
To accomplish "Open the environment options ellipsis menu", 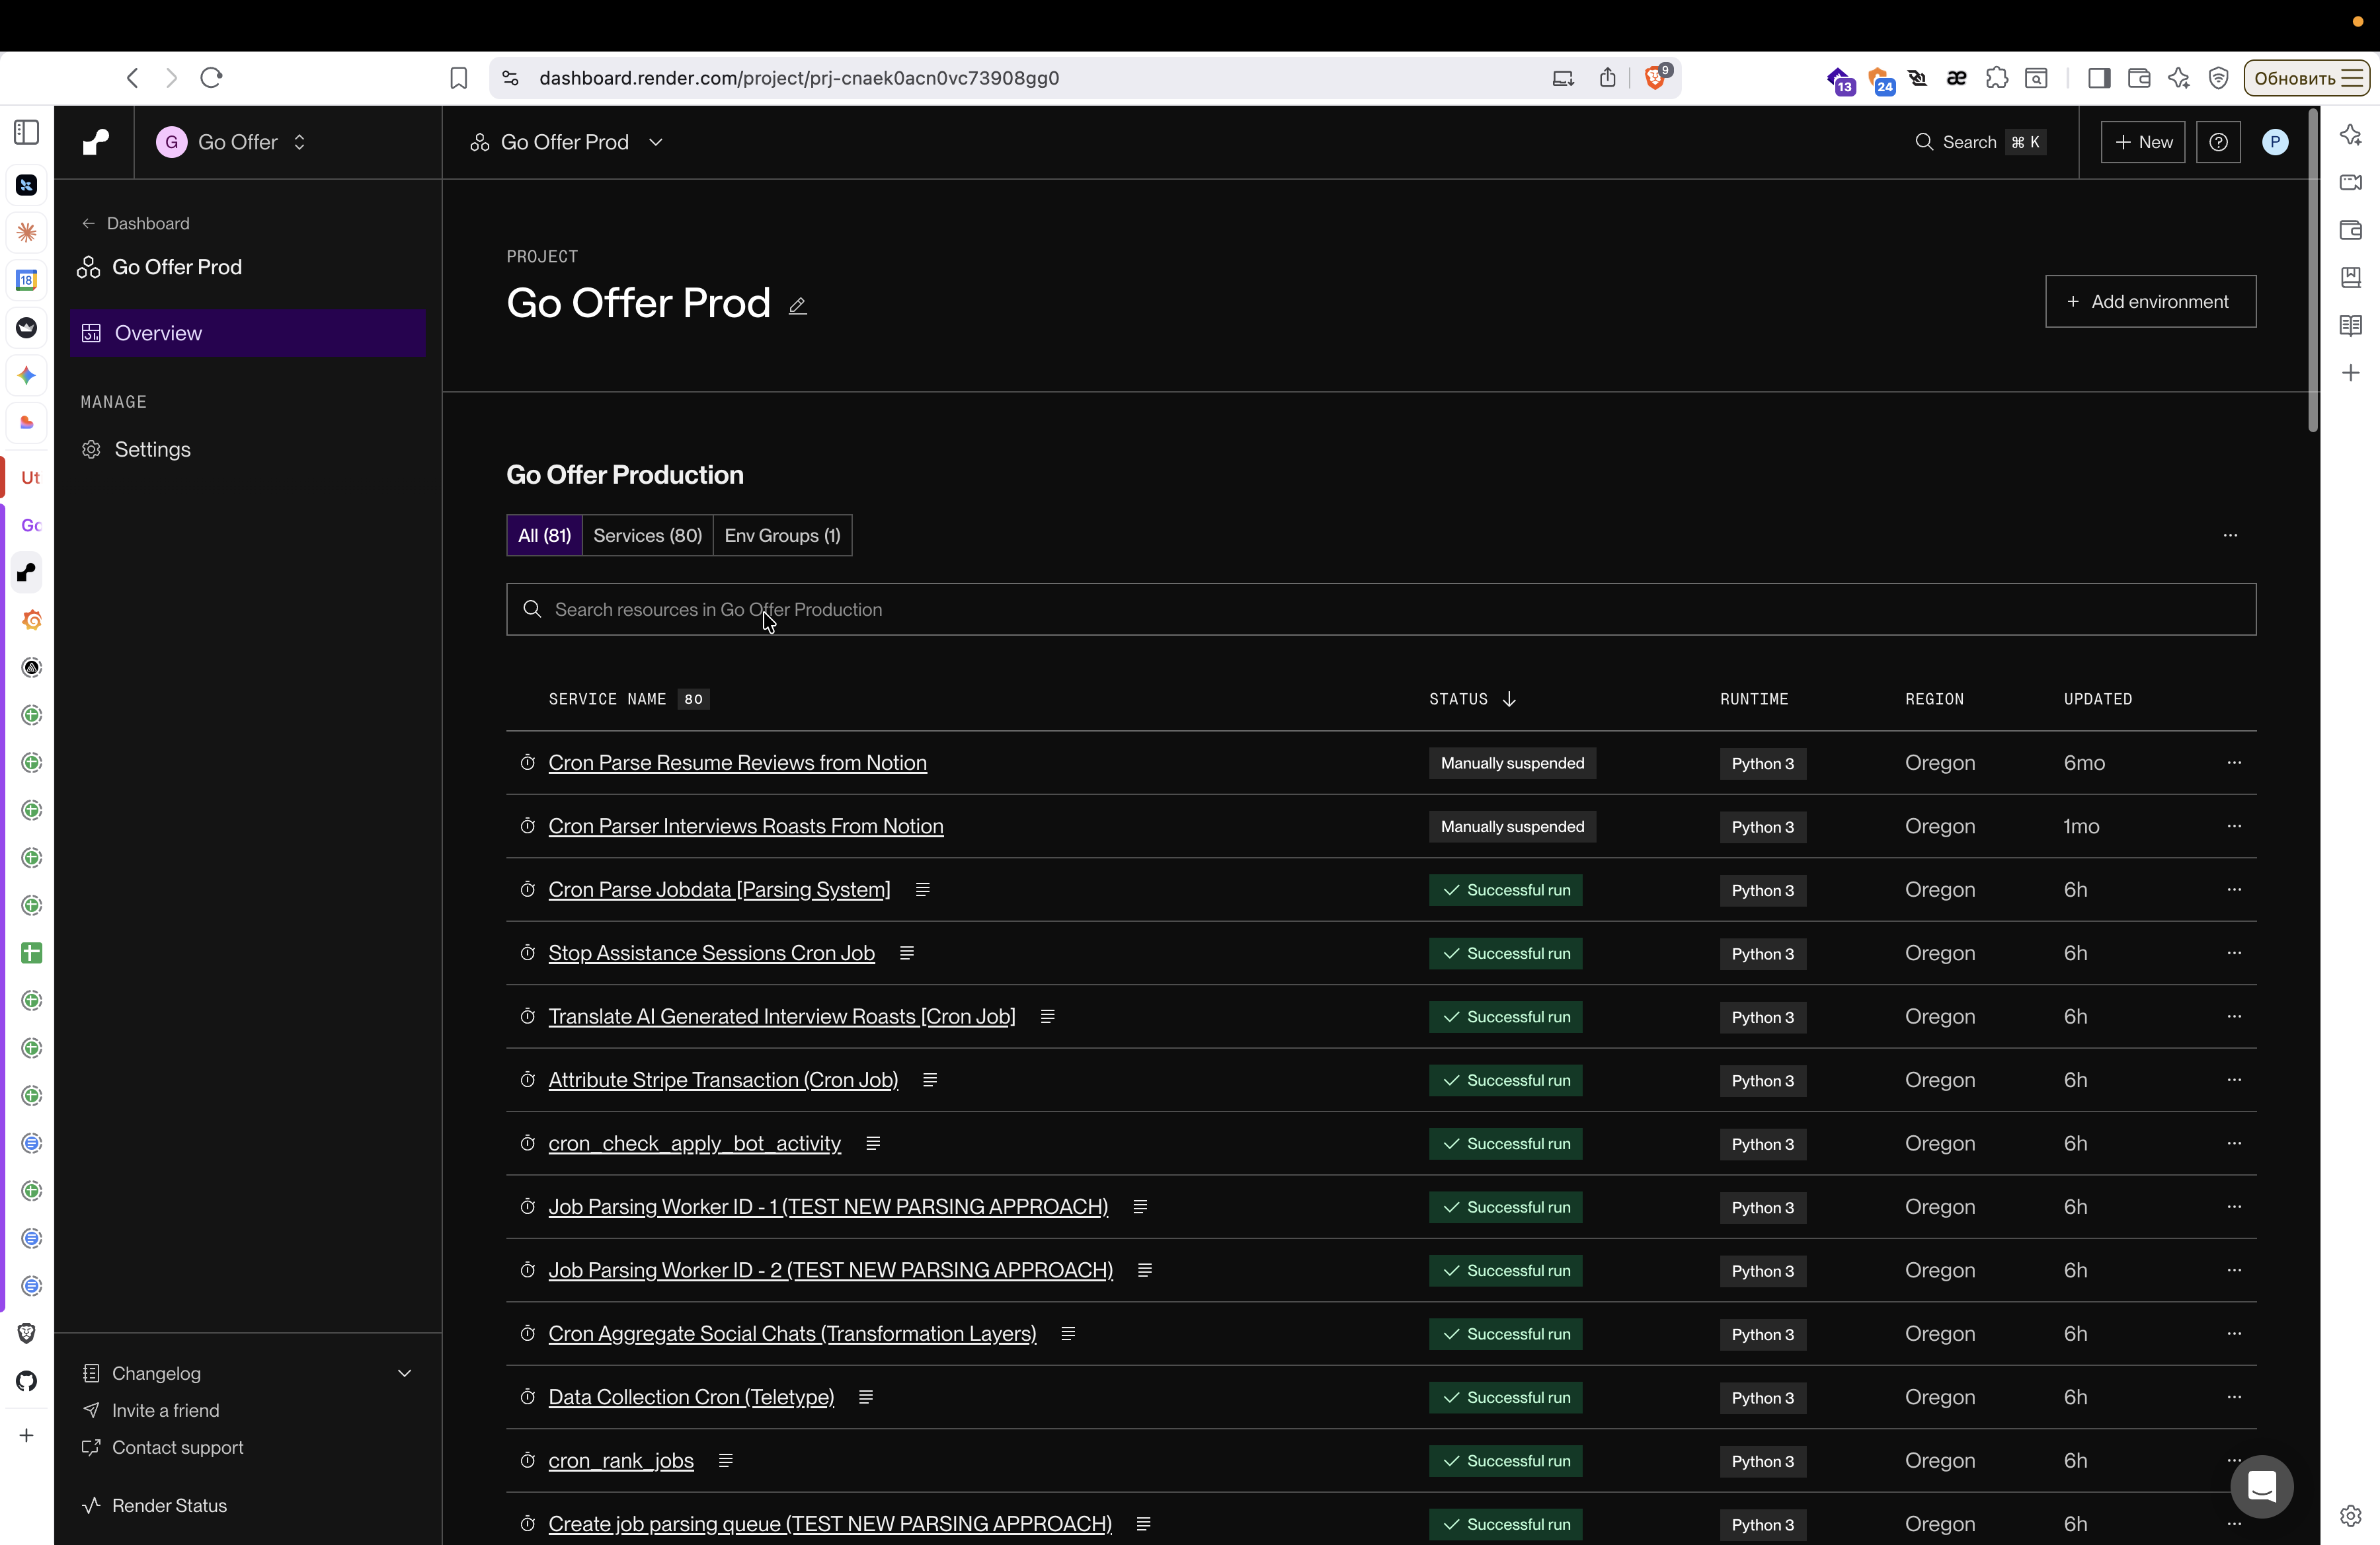I will click(2230, 536).
